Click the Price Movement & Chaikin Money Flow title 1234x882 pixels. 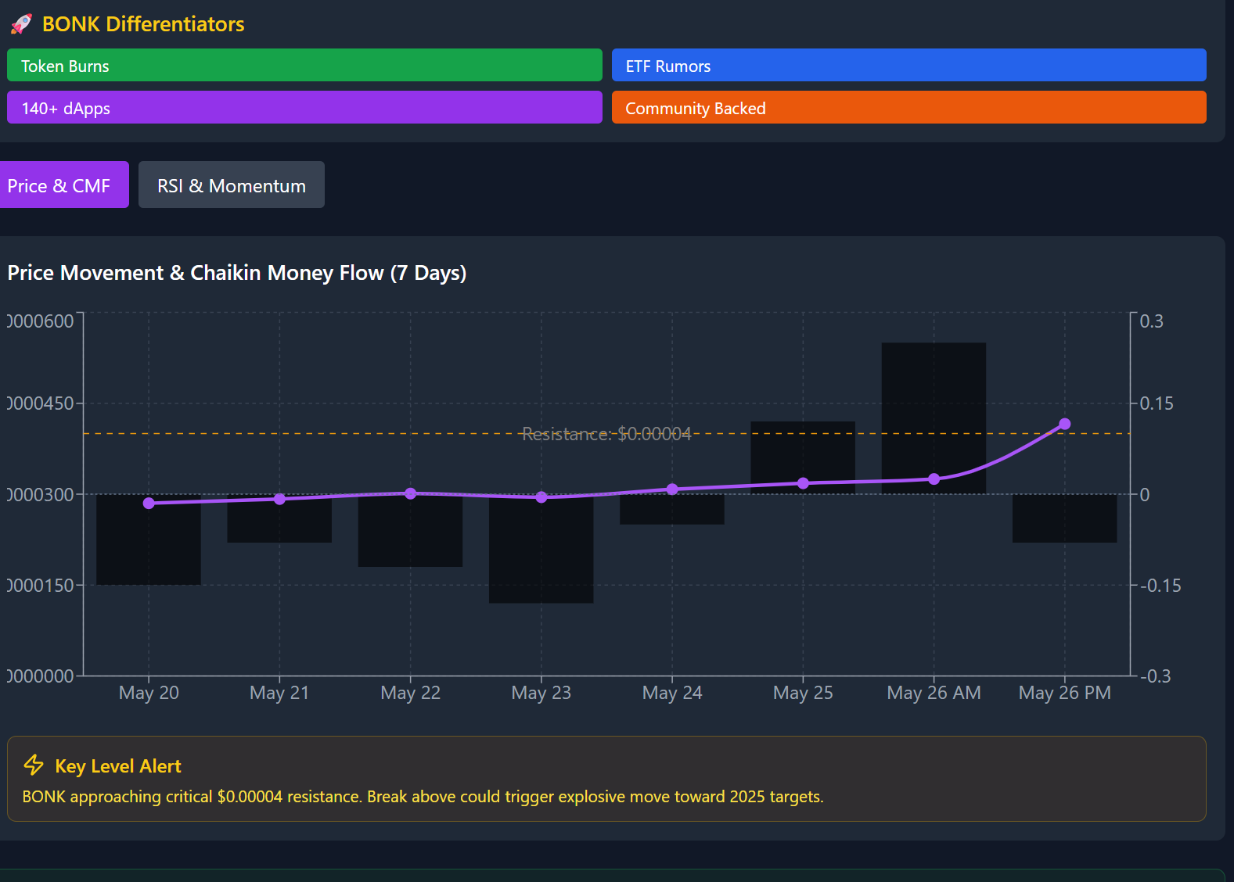[237, 273]
